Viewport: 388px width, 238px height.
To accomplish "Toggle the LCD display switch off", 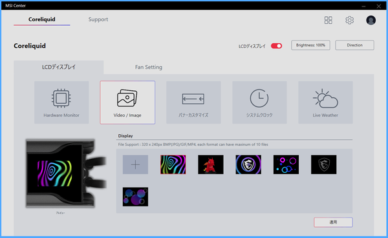I will [x=276, y=46].
